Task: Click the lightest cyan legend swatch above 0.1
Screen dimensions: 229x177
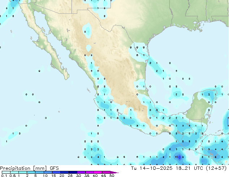Action: (6, 172)
